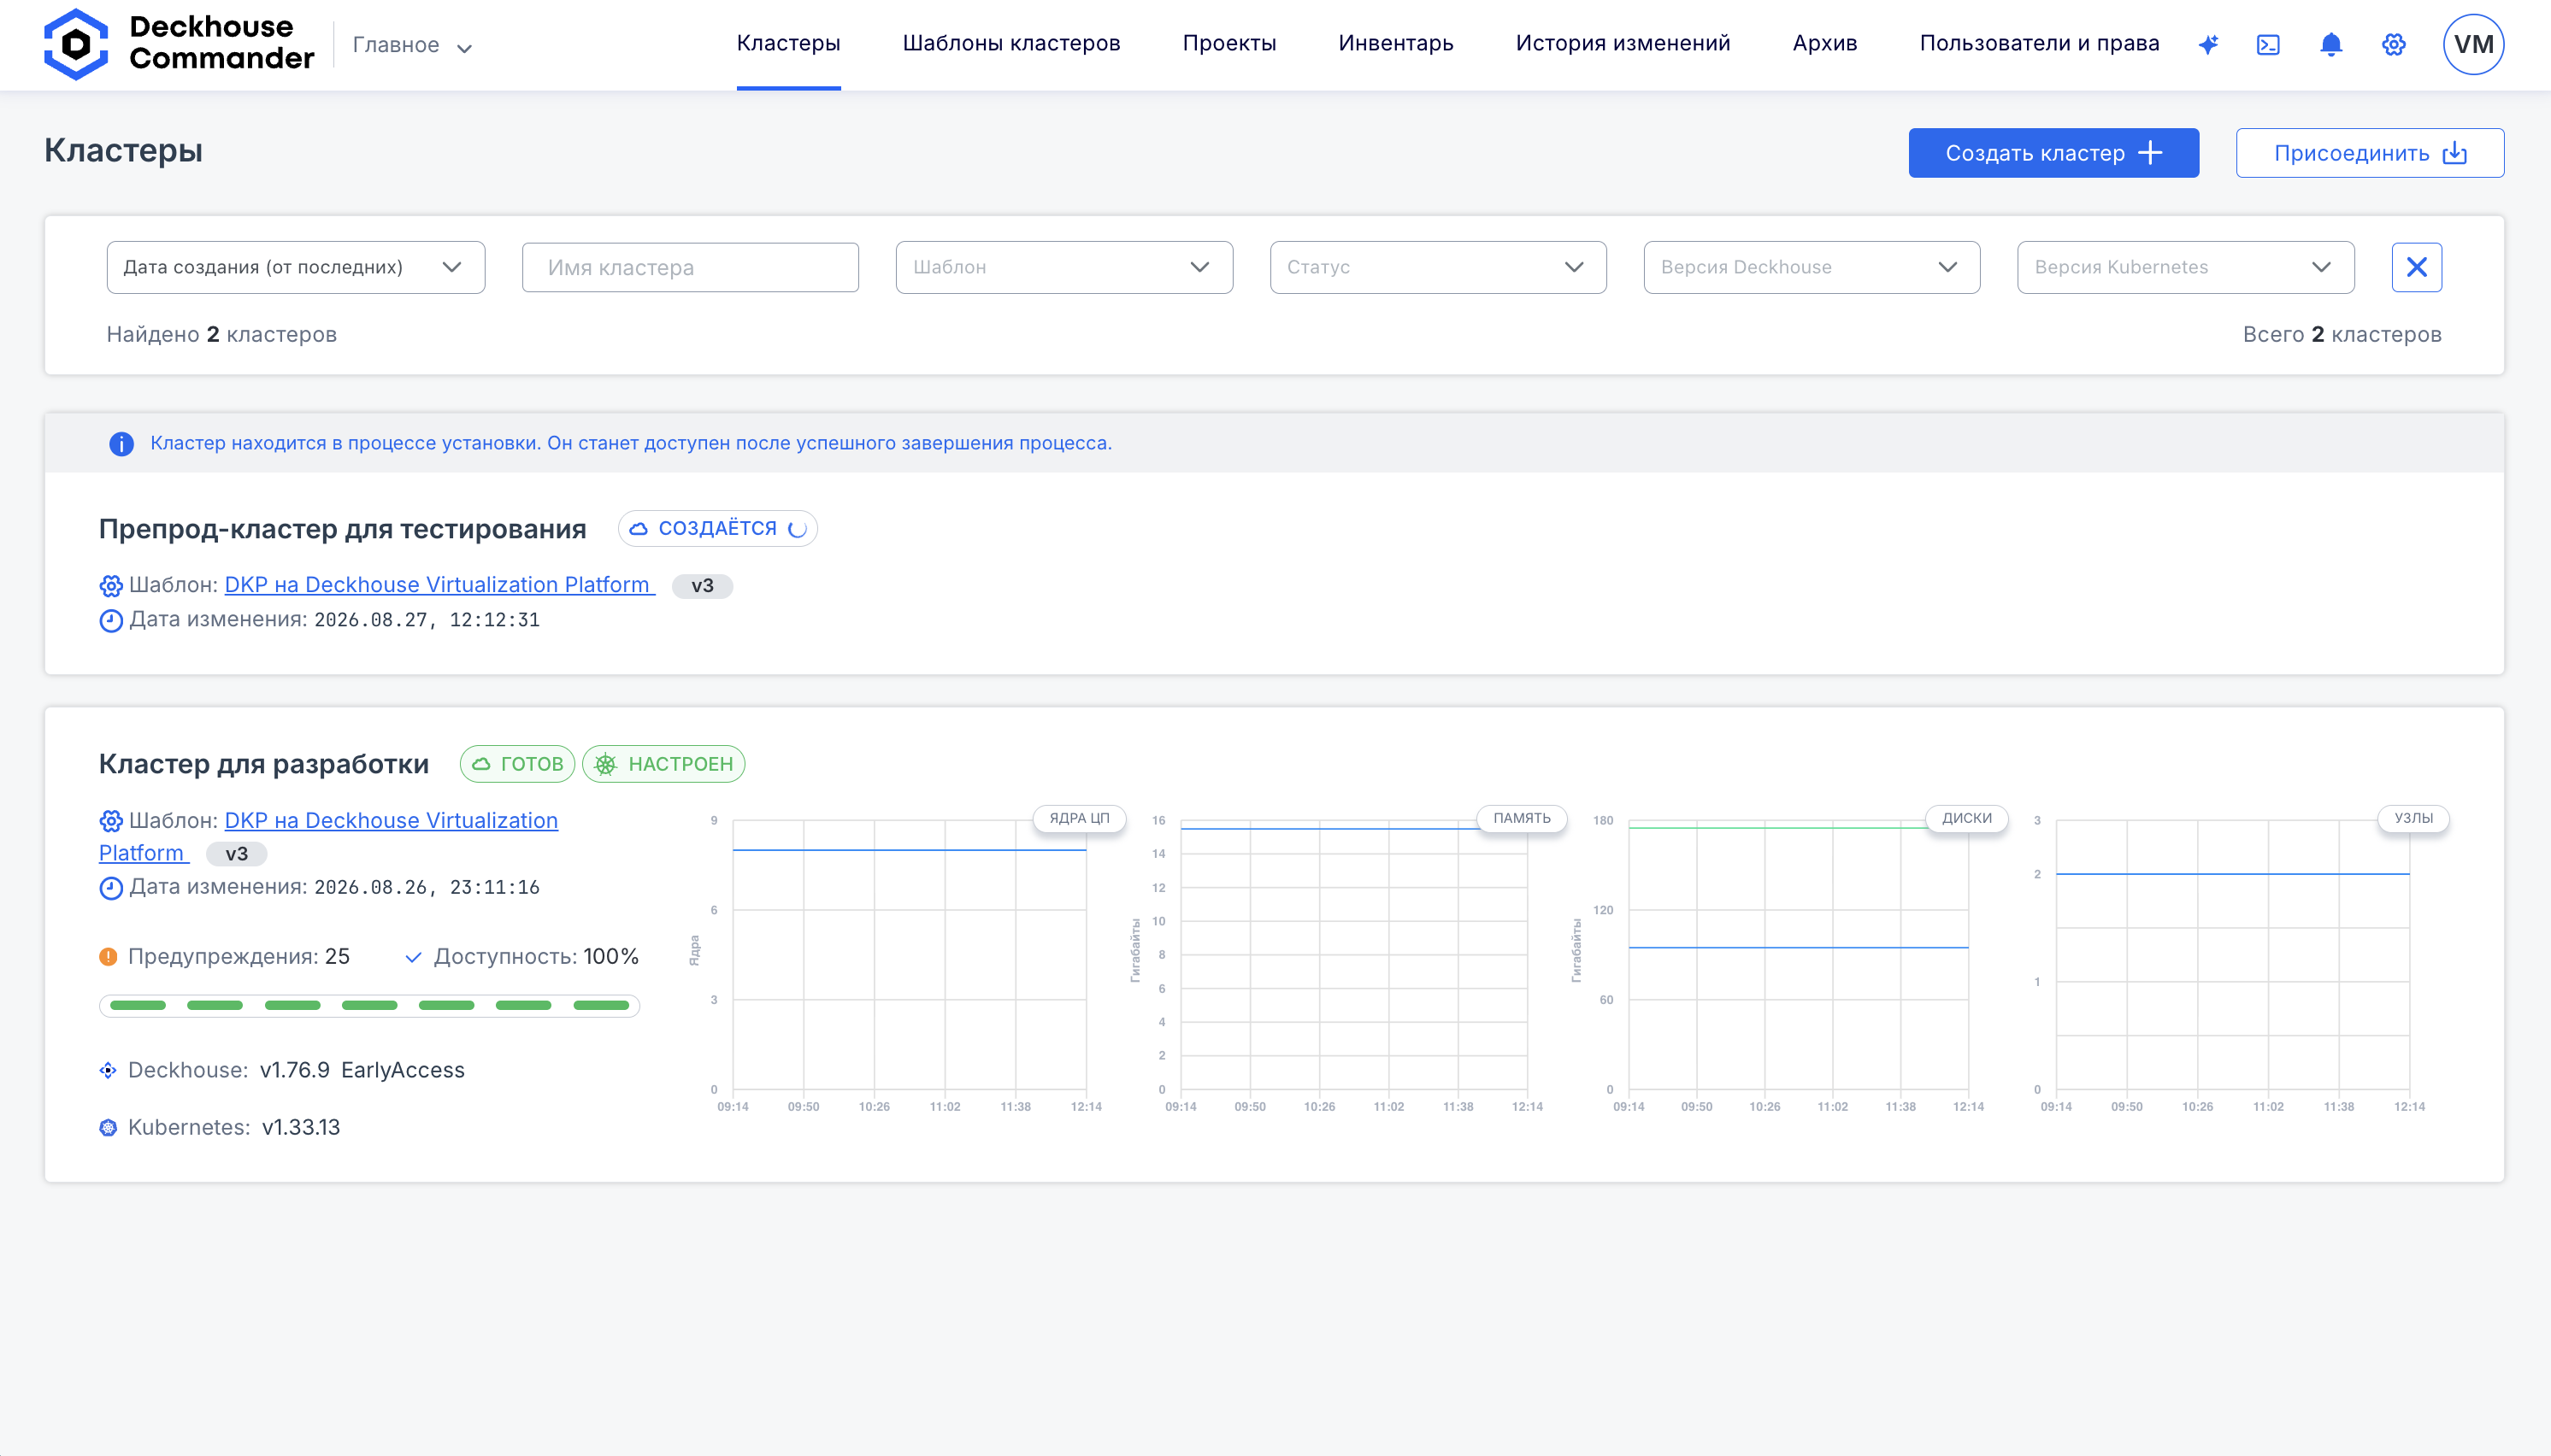Click the Deckhouse version icon

108,1070
